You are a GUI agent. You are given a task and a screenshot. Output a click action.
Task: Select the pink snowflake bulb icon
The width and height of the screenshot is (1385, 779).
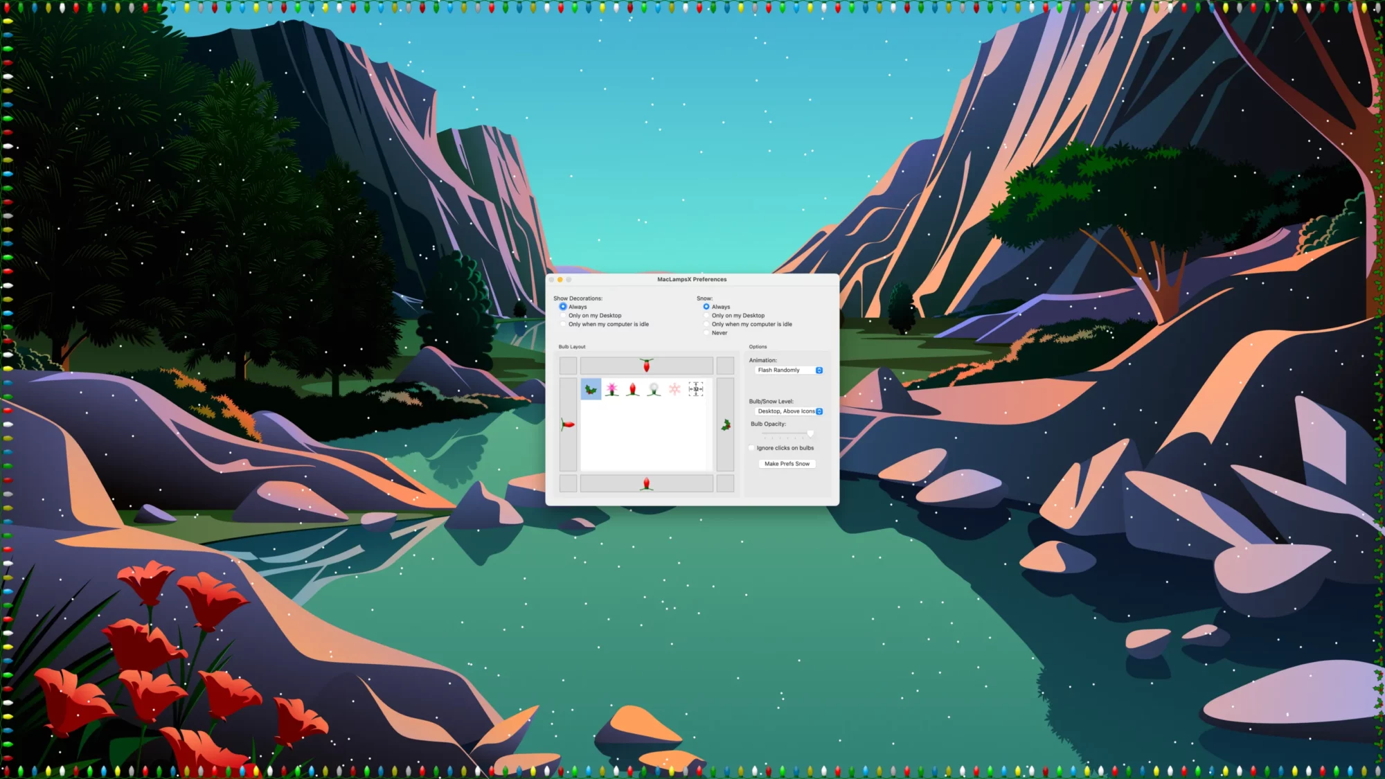click(x=674, y=388)
